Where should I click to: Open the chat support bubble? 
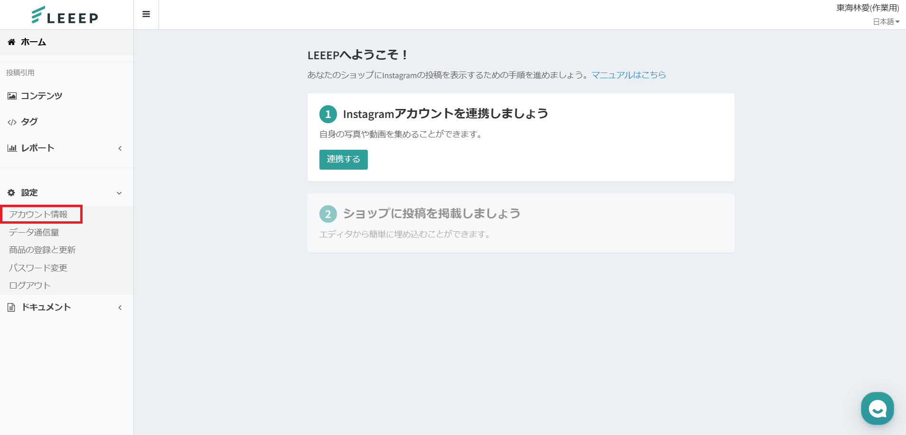[x=878, y=408]
